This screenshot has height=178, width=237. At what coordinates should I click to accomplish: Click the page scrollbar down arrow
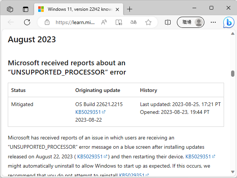click(233, 172)
